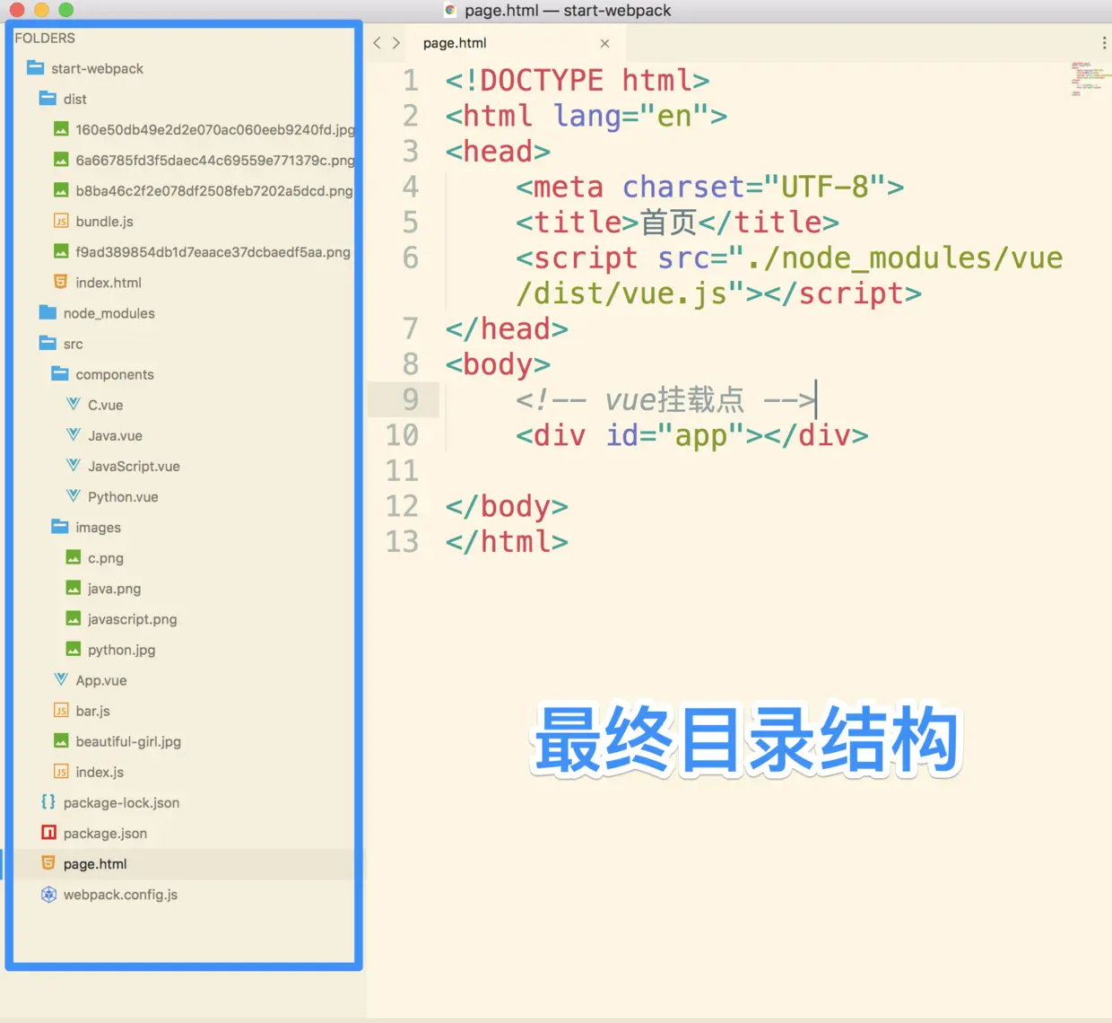Viewport: 1112px width, 1023px height.
Task: Select the node_modules folder label
Action: (109, 313)
